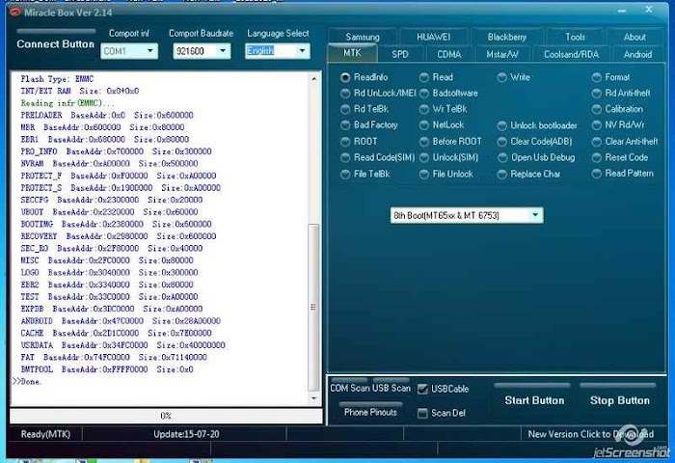Viewport: 675px width, 463px height.
Task: Open the CDMA tab
Action: coord(449,54)
